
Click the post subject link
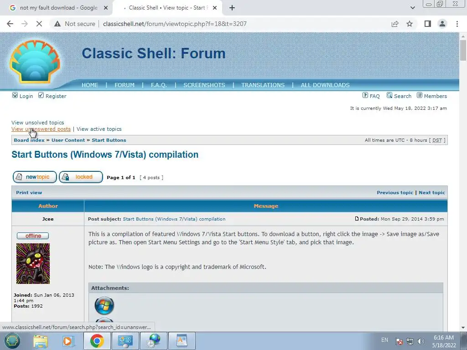coord(174,219)
